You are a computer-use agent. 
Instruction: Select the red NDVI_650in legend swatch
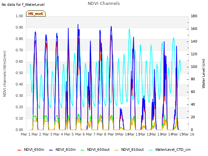click(x=19, y=150)
